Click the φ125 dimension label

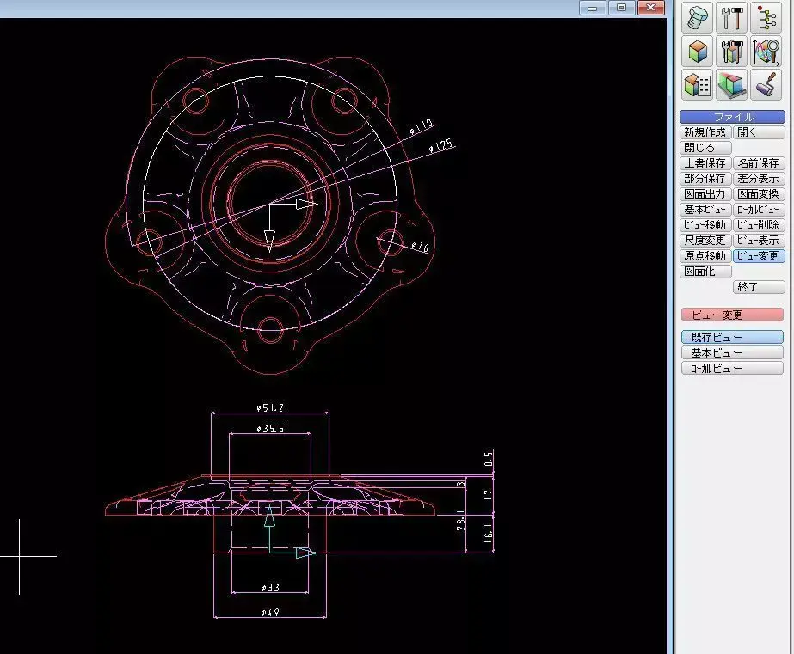coord(440,146)
